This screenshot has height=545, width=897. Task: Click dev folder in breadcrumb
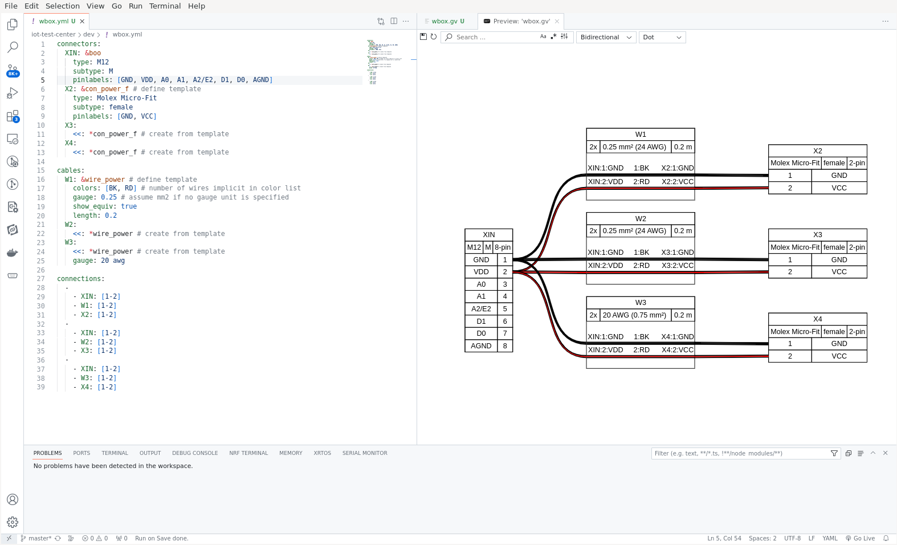click(x=89, y=34)
